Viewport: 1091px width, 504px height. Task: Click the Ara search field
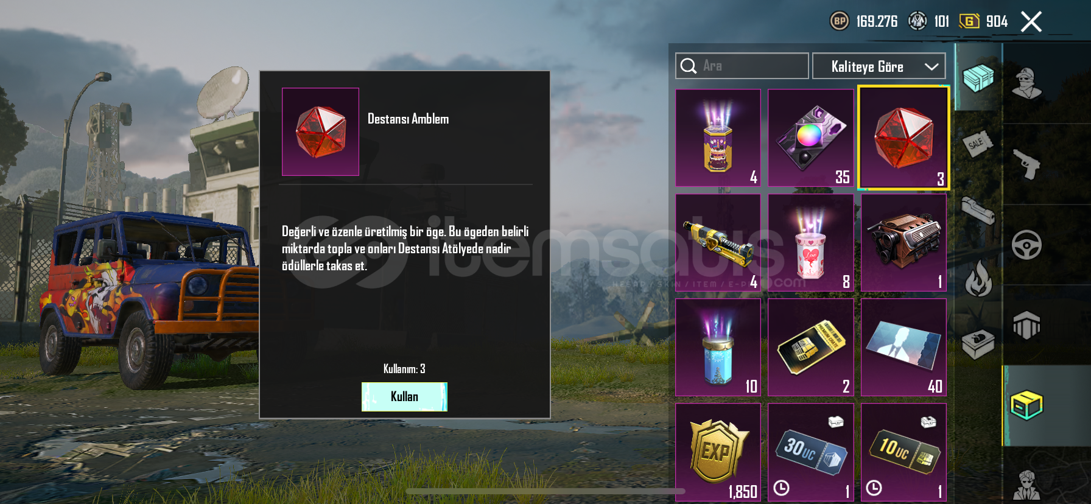pyautogui.click(x=742, y=66)
